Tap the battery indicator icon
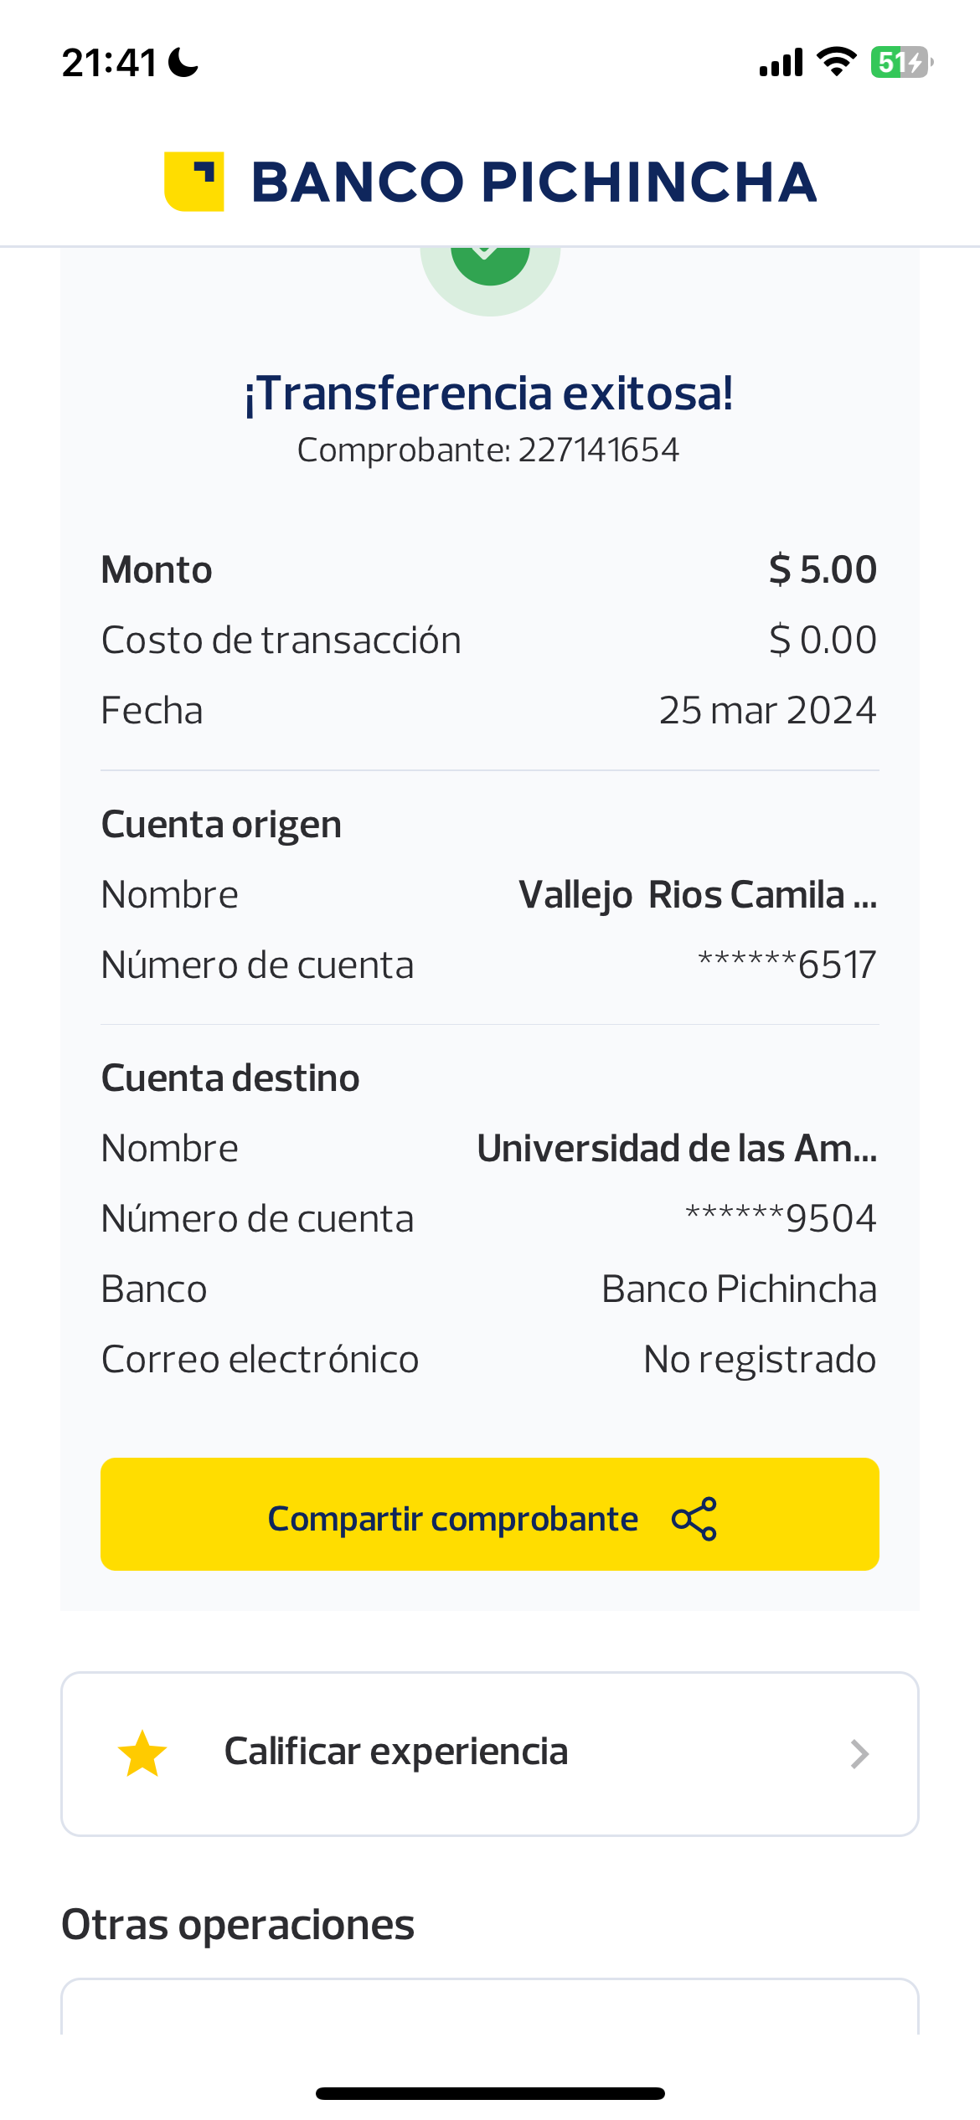Image resolution: width=980 pixels, height=2120 pixels. [901, 62]
